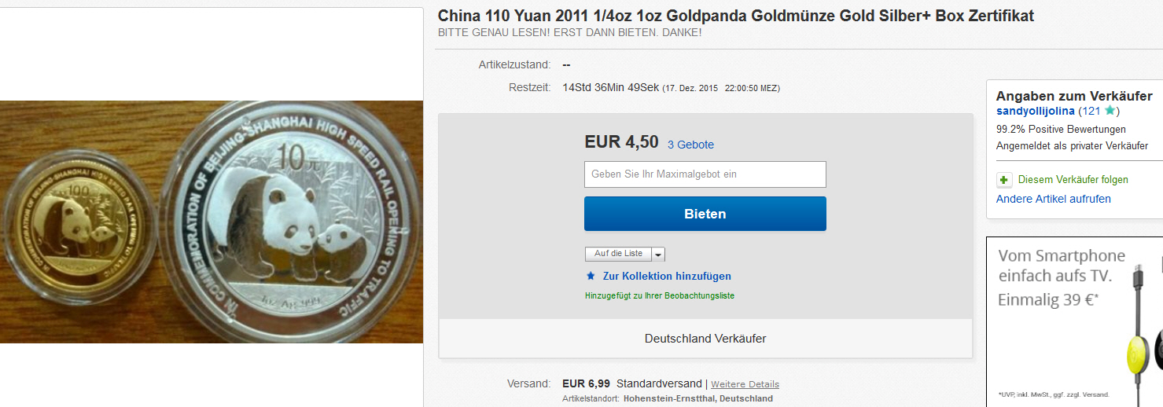The image size is (1163, 407).
Task: Click the Chromecast device ad image
Action: [1144, 331]
